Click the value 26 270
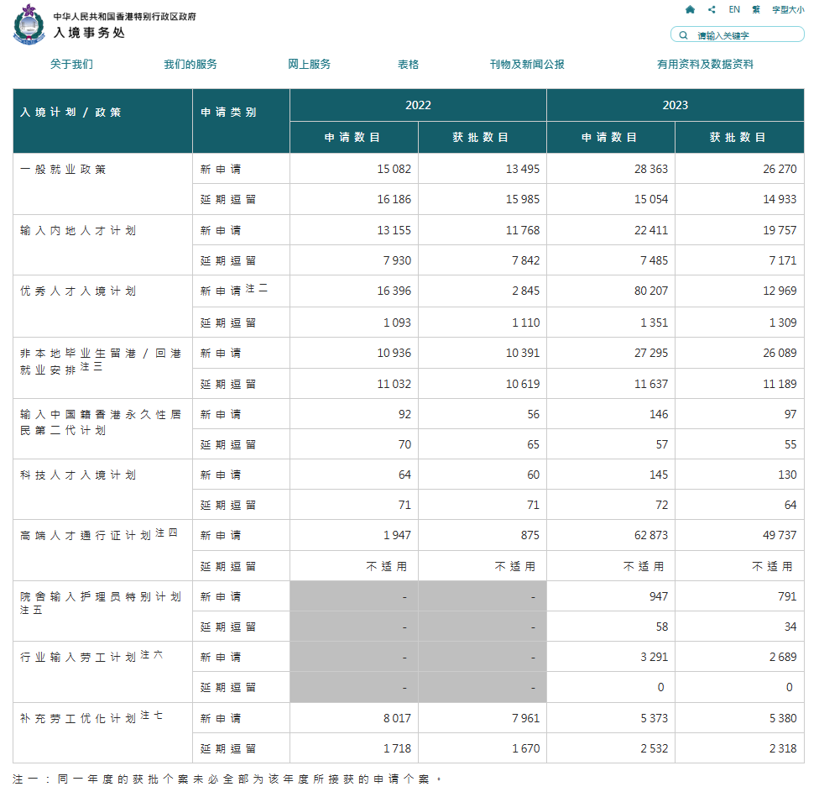Image resolution: width=819 pixels, height=792 pixels. tap(780, 170)
